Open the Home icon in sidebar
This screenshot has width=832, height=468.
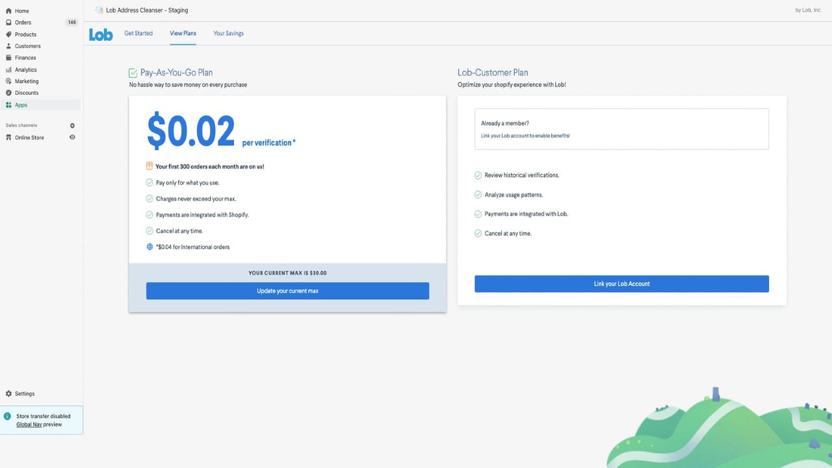(8, 11)
